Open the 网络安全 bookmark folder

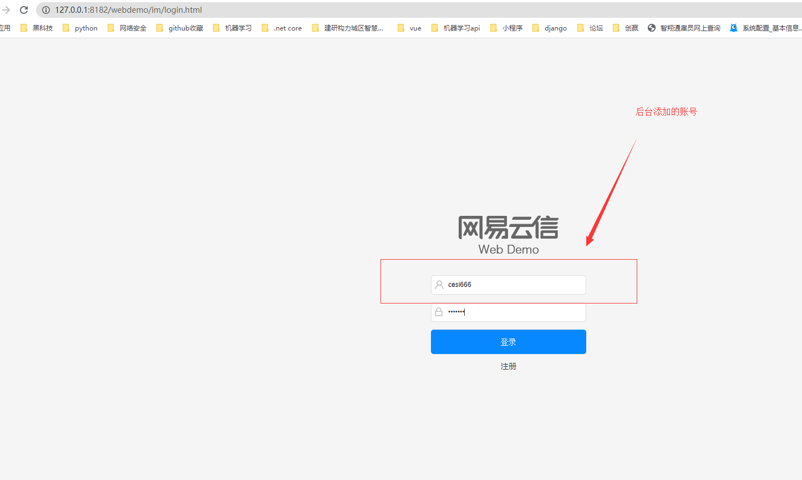click(127, 28)
